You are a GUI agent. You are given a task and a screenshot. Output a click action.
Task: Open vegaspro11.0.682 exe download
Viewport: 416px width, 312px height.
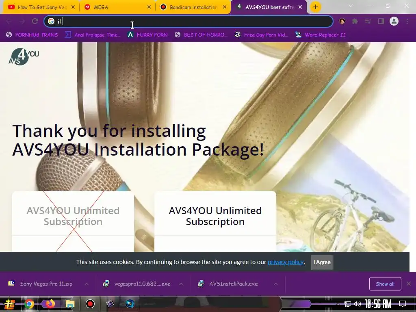137,284
